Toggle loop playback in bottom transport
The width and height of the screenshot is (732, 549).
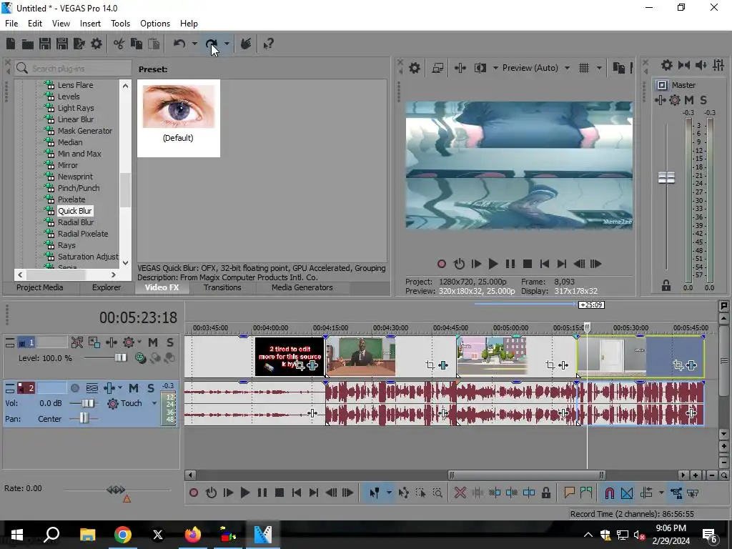(211, 493)
